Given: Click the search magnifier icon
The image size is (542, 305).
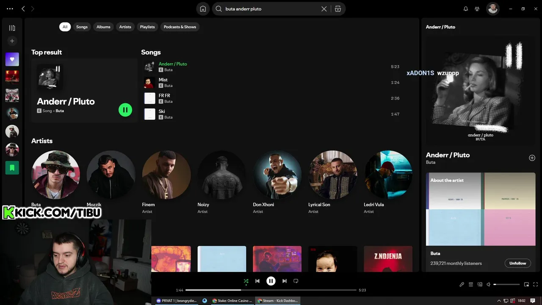Looking at the screenshot, I should [219, 9].
